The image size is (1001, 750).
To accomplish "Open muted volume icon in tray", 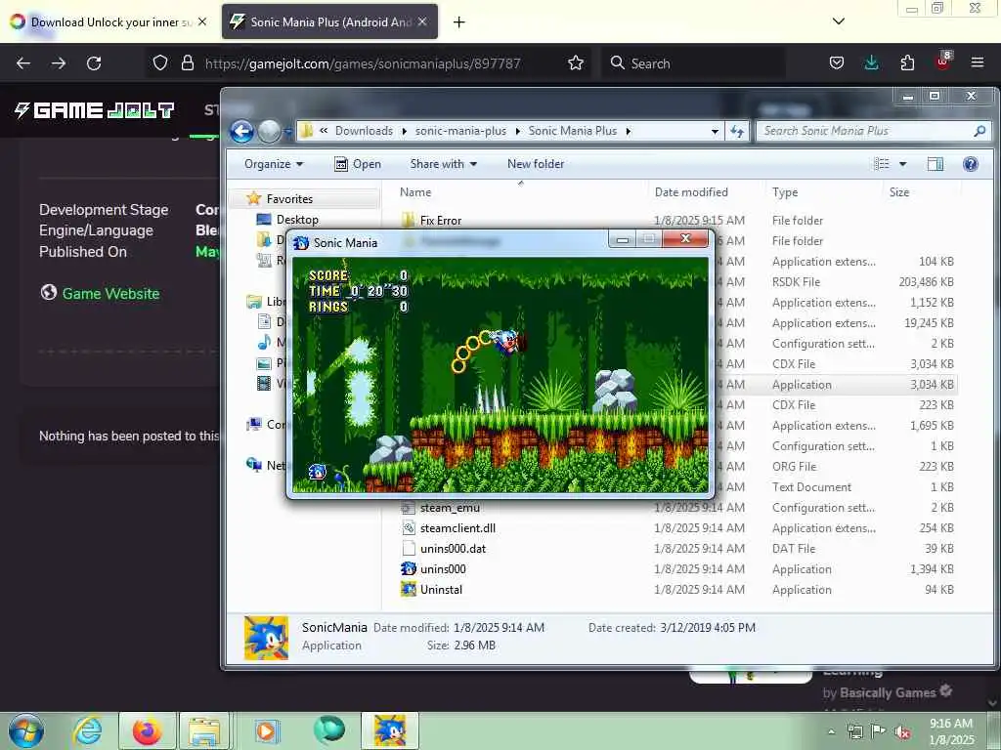I will pyautogui.click(x=902, y=732).
